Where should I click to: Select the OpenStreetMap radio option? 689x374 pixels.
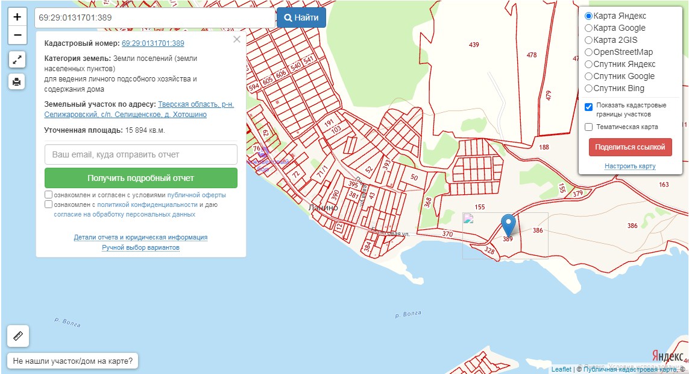588,52
